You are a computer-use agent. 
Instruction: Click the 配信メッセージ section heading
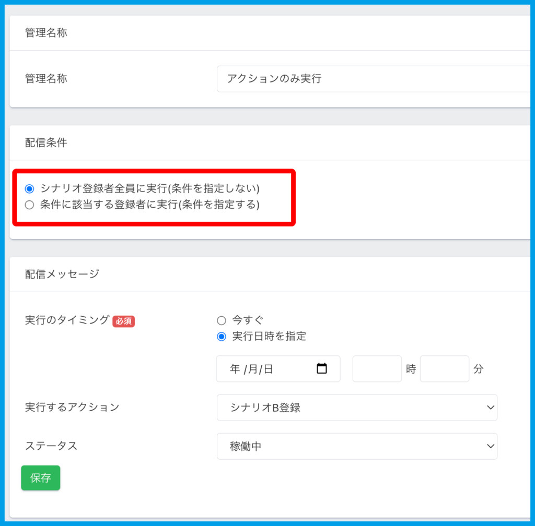coord(62,274)
